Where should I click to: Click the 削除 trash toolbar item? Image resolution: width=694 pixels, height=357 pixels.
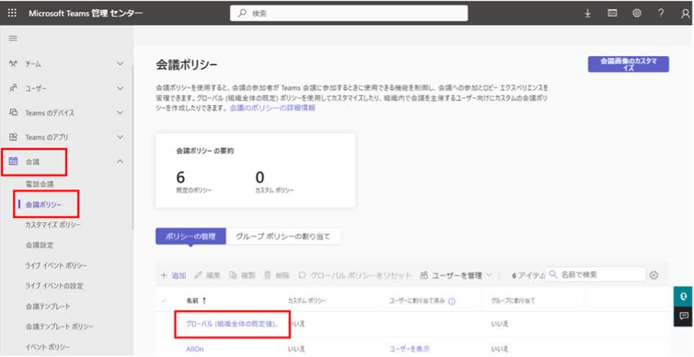[277, 275]
